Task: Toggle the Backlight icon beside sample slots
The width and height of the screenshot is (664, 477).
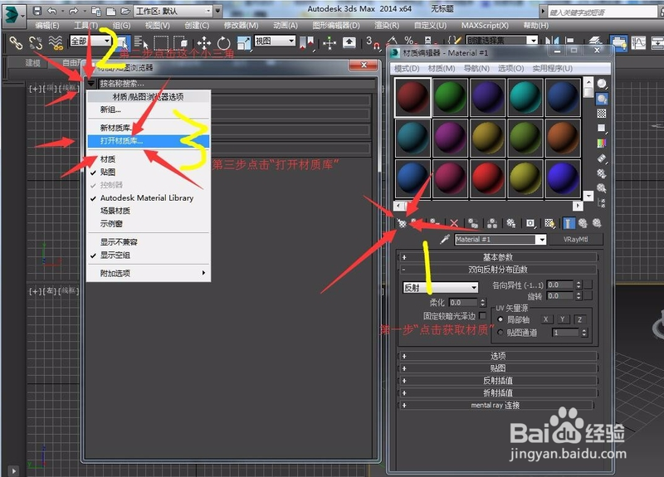Action: [x=602, y=99]
